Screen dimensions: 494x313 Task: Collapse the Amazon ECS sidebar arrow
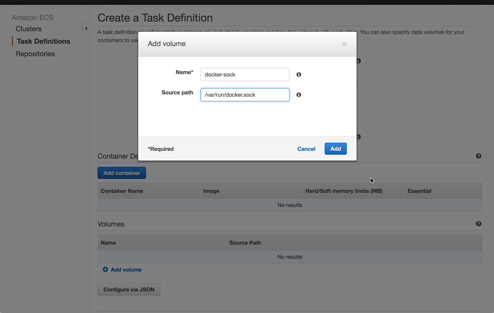(86, 29)
